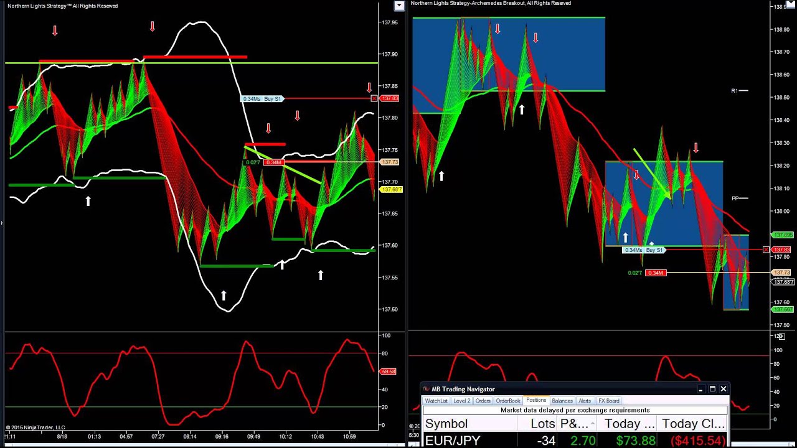Image resolution: width=797 pixels, height=448 pixels.
Task: Click the $73.88 value in the EUR/JPY row
Action: point(635,441)
